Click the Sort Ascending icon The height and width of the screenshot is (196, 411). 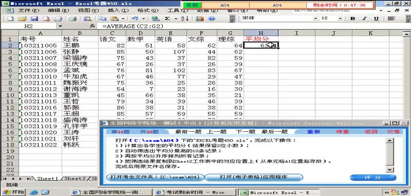click(x=185, y=19)
